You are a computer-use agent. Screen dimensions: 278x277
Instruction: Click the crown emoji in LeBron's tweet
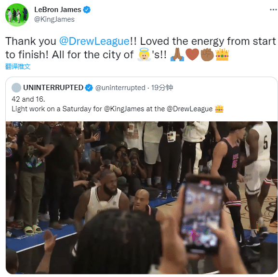[222, 54]
